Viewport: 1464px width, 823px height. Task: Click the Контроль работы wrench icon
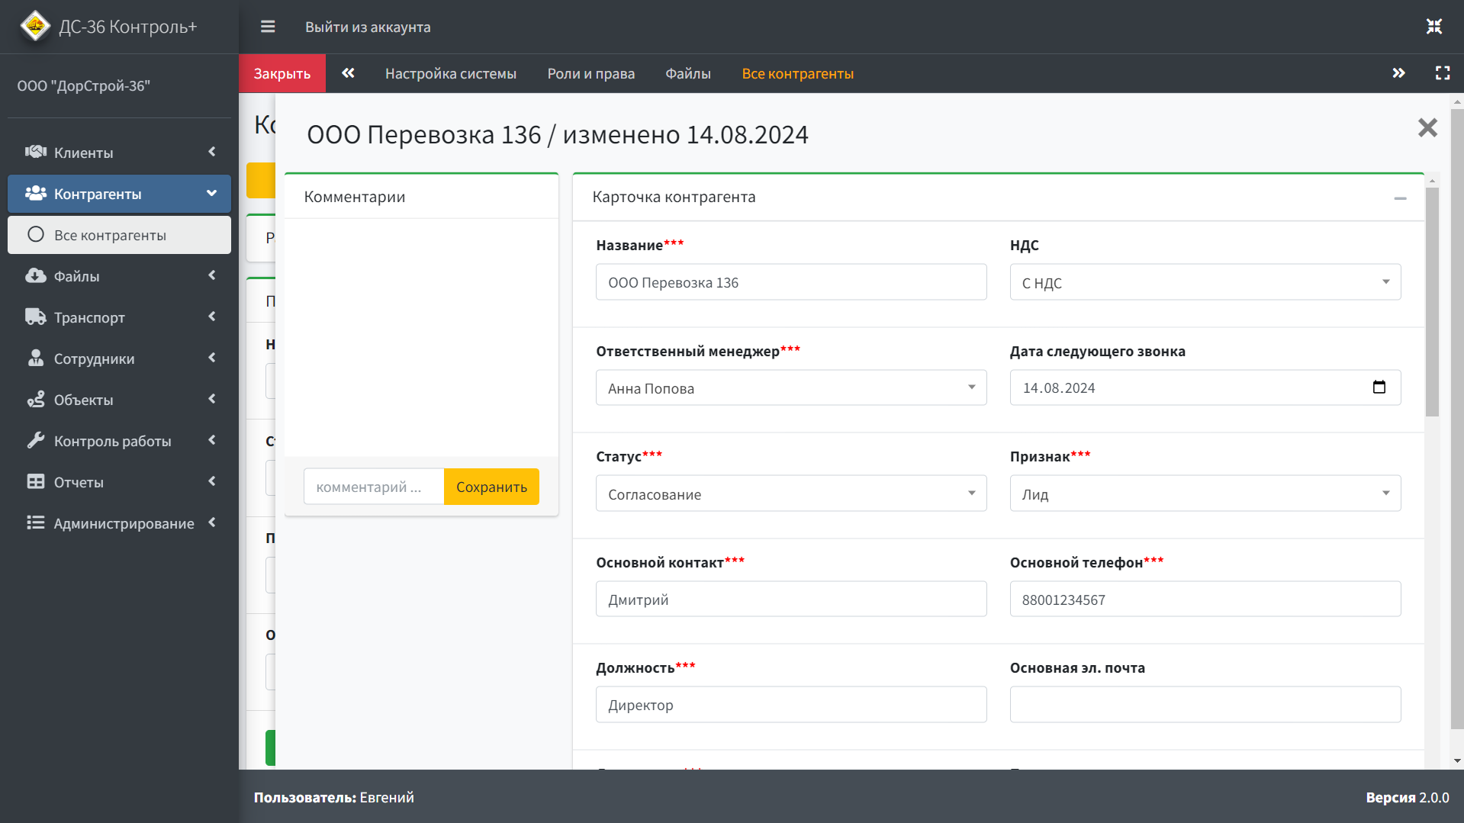click(36, 440)
